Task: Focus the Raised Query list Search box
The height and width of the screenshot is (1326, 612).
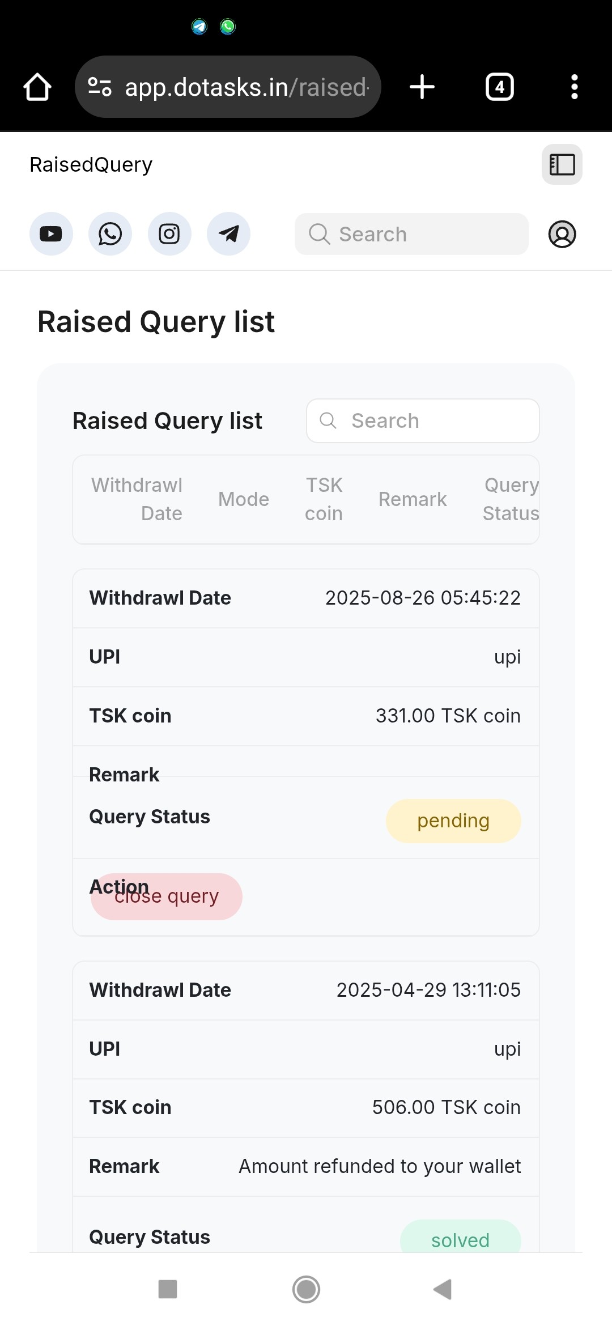Action: 423,420
